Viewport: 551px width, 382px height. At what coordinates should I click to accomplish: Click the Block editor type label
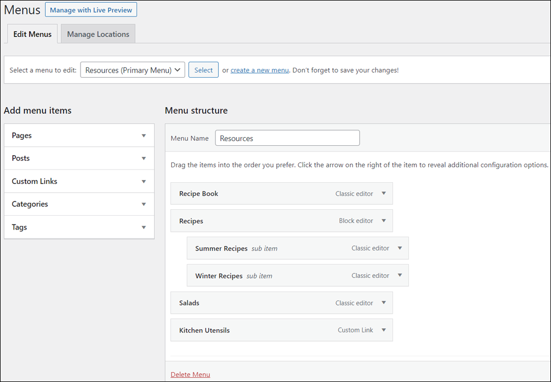point(356,221)
